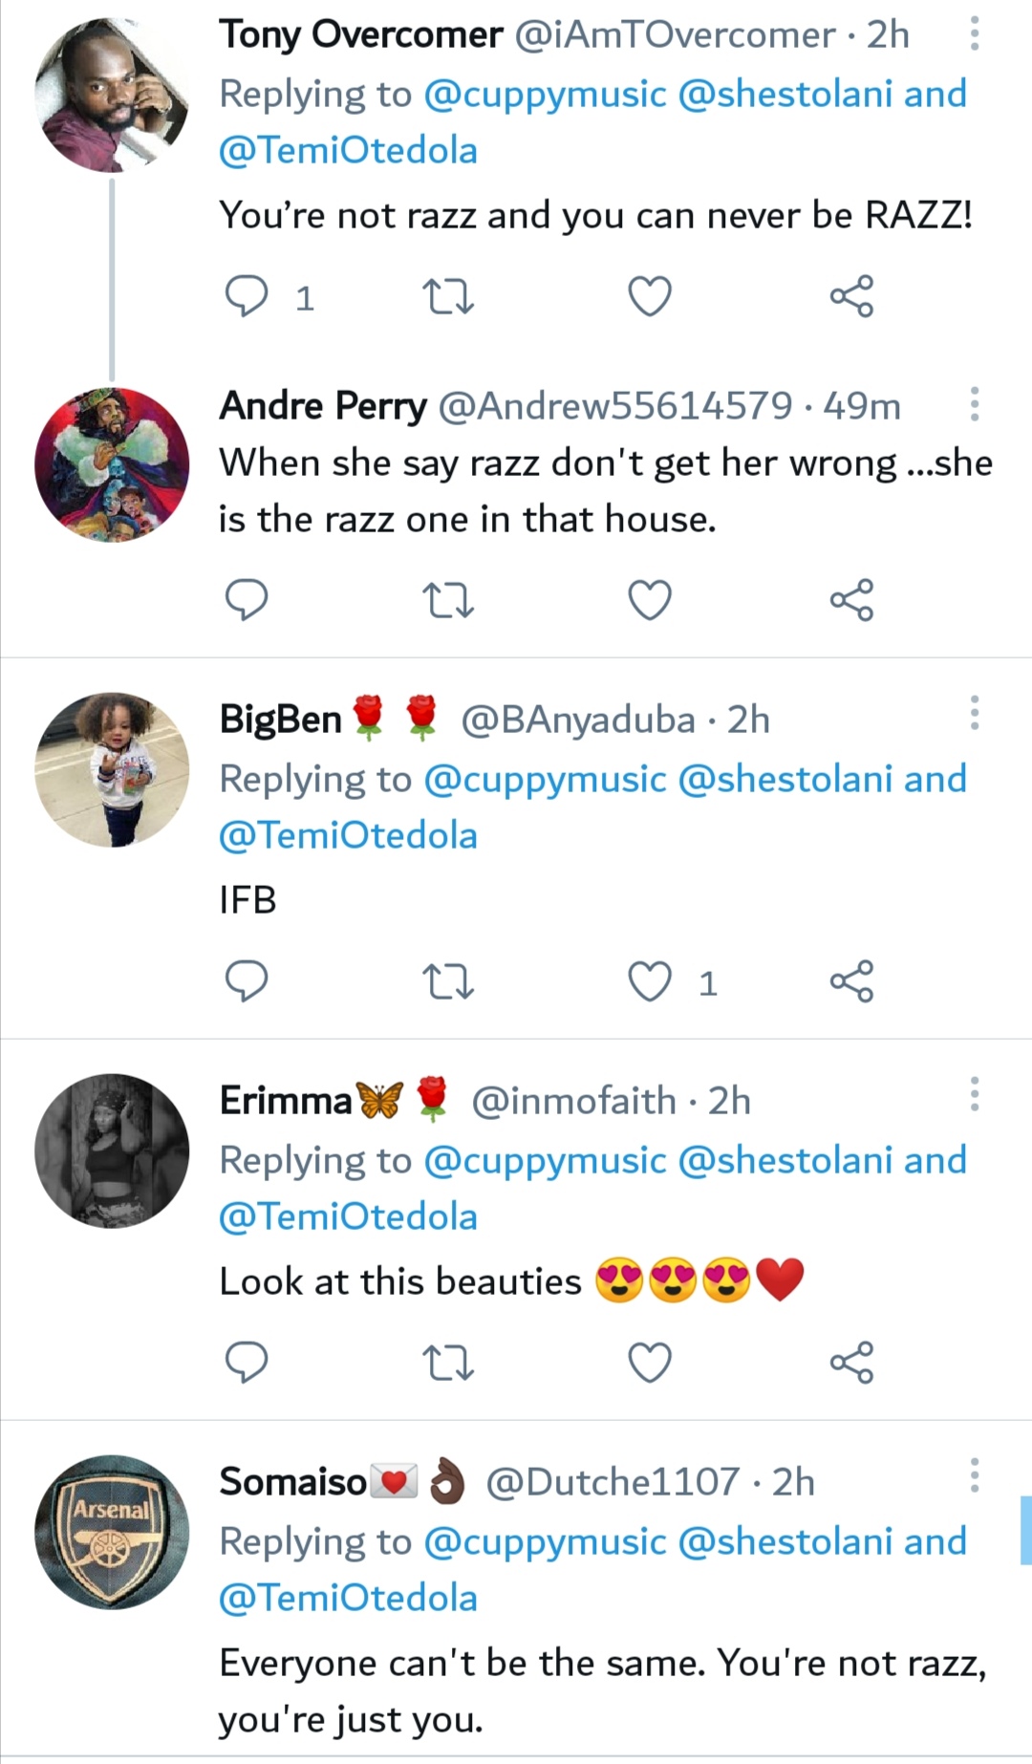Like Tony Overcomer's tweet

650,296
